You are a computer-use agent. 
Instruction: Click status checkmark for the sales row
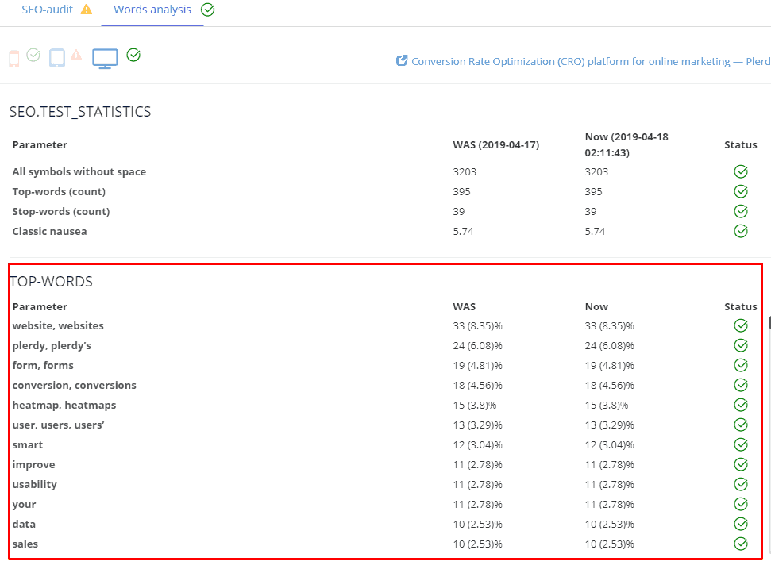tap(741, 544)
